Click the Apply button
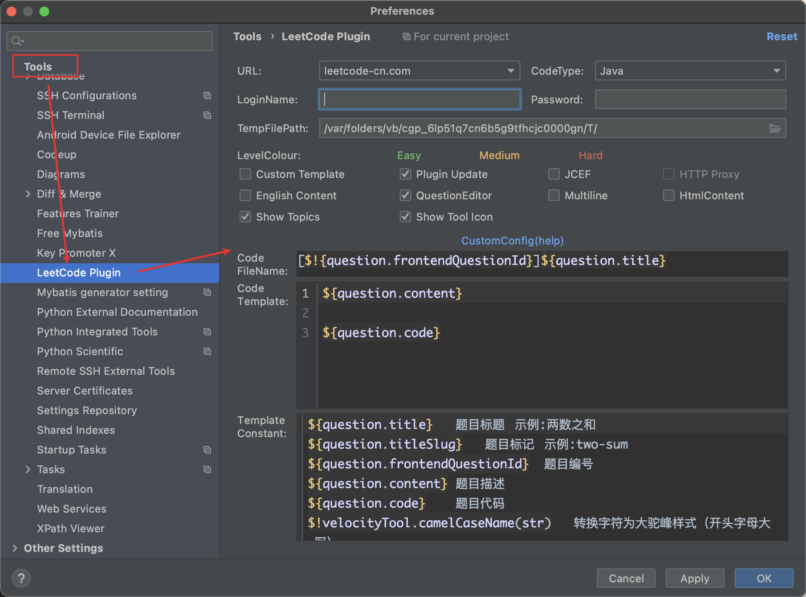This screenshot has width=806, height=597. pyautogui.click(x=695, y=578)
